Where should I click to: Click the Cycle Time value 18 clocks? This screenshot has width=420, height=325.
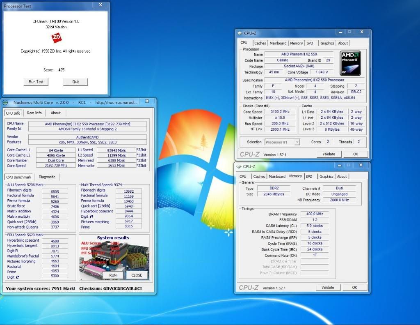pyautogui.click(x=315, y=243)
